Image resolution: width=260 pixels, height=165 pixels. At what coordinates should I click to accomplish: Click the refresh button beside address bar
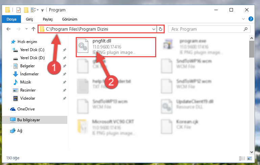click(160, 29)
